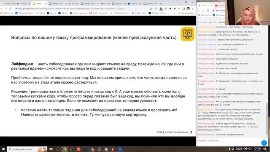The image size is (270, 152).
Task: Open Photoshop from the taskbar
Action: [85, 149]
